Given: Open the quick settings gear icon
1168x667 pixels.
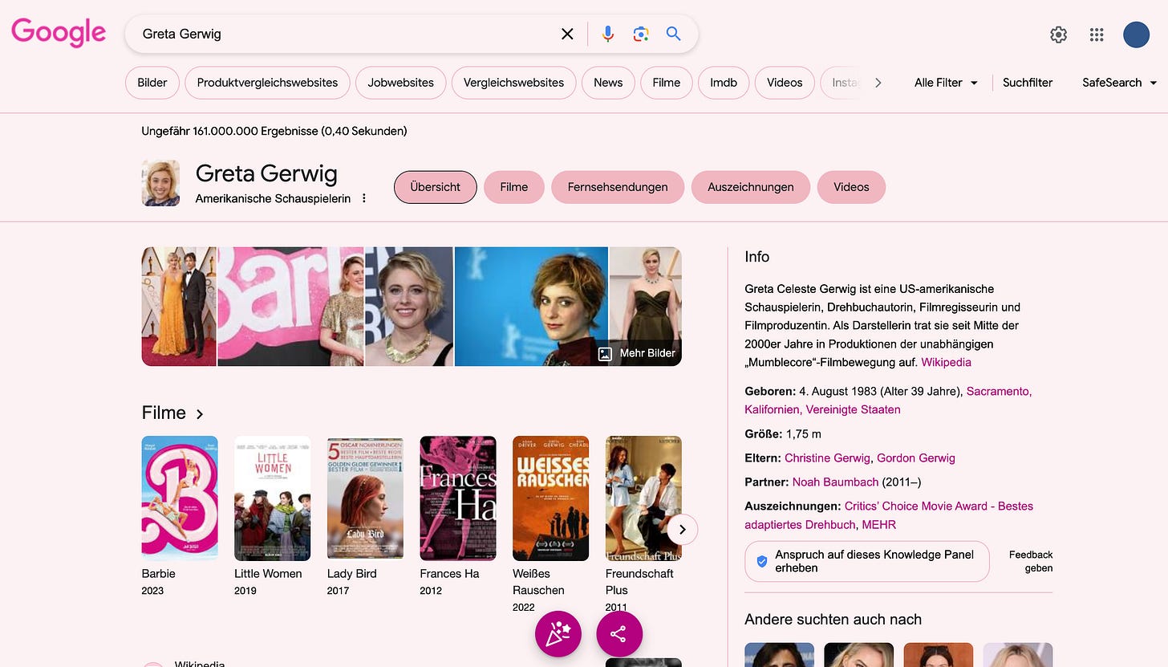Looking at the screenshot, I should click(1059, 35).
